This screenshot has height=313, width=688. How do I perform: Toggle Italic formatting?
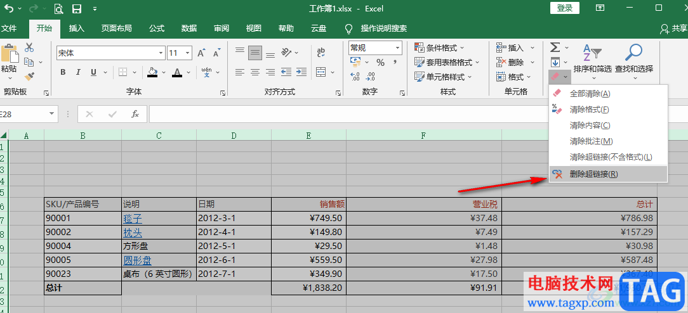(x=78, y=72)
